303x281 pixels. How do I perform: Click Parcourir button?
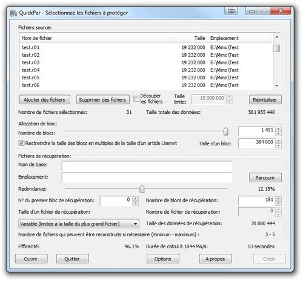point(265,177)
